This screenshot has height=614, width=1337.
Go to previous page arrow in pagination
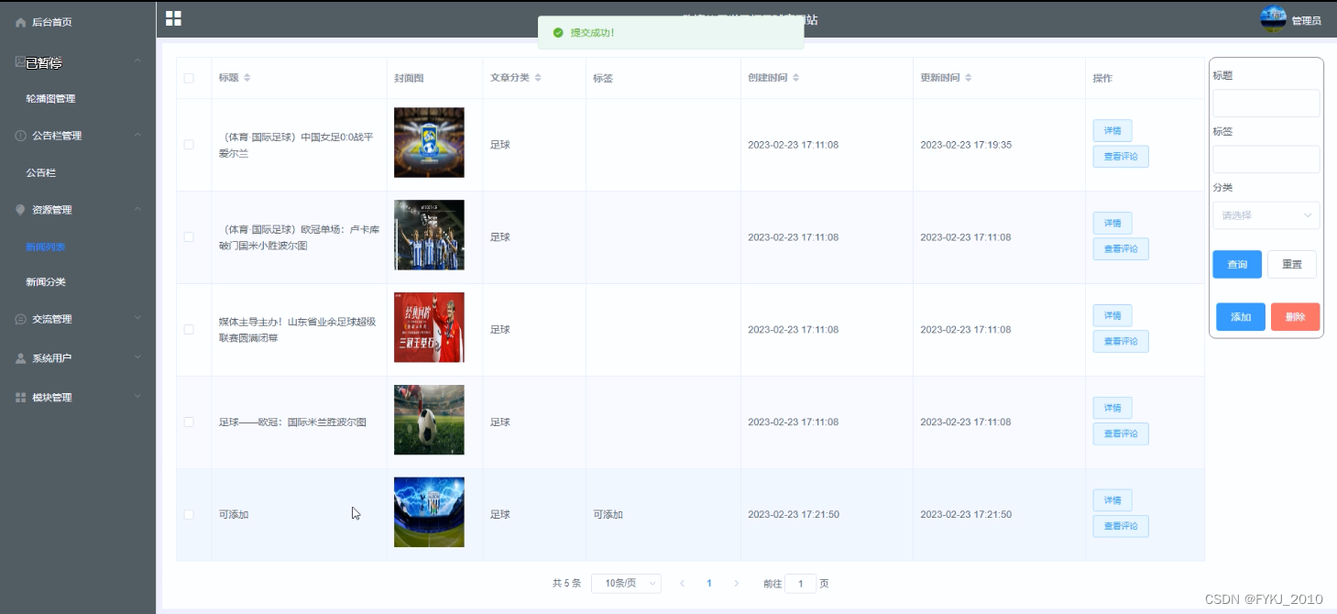(682, 583)
